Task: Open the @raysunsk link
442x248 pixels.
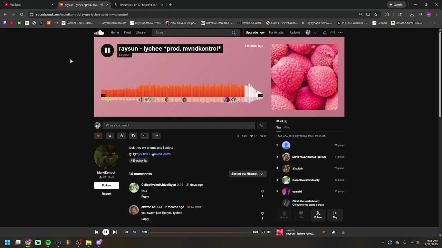Action: 141,154
